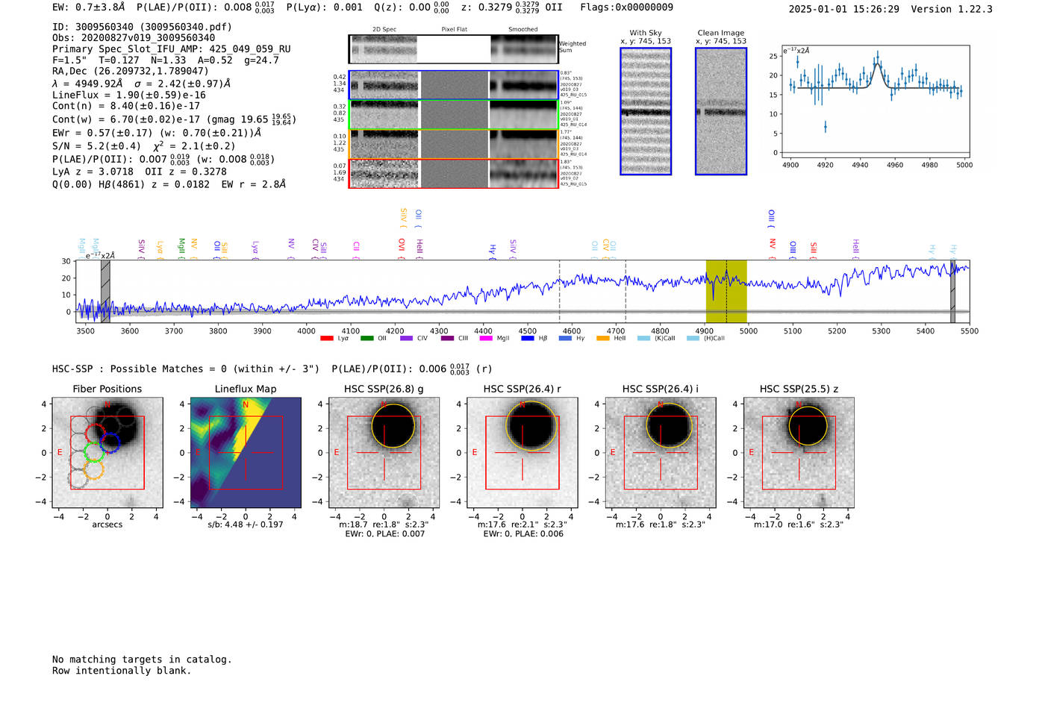Open the HSC SSP(26.4) i cutout
This screenshot has width=1045, height=711.
point(661,453)
